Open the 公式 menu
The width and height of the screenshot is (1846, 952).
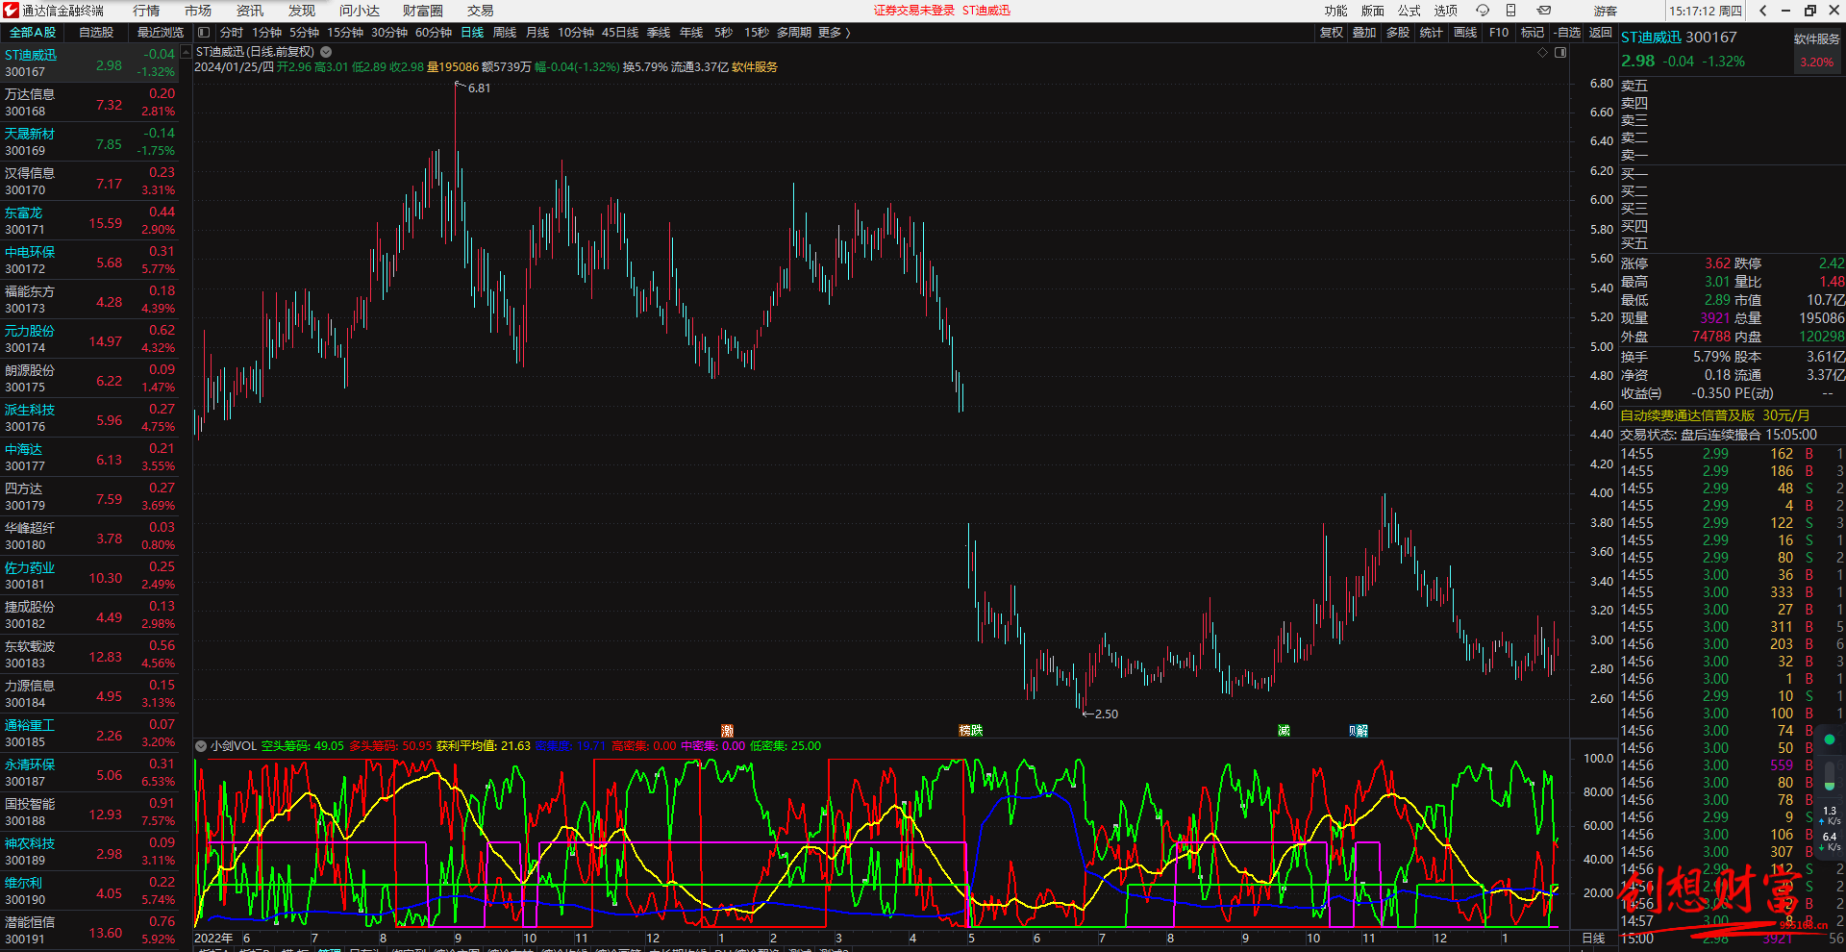point(1409,11)
